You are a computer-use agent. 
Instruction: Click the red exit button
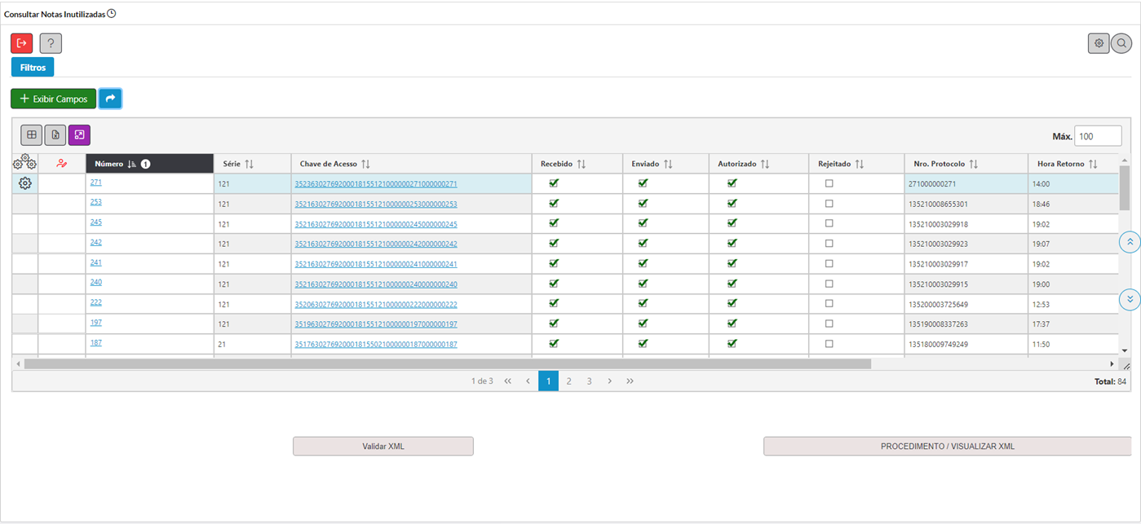point(22,43)
